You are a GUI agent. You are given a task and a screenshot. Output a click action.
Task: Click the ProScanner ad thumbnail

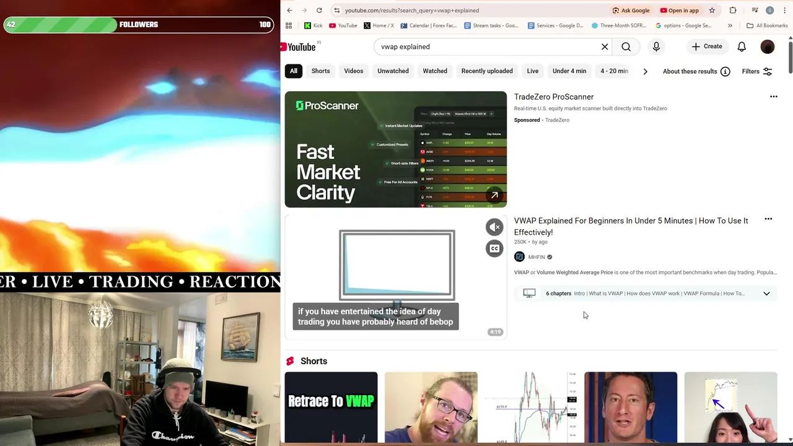pyautogui.click(x=396, y=149)
